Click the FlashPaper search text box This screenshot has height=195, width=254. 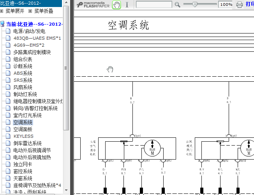click(154, 4)
